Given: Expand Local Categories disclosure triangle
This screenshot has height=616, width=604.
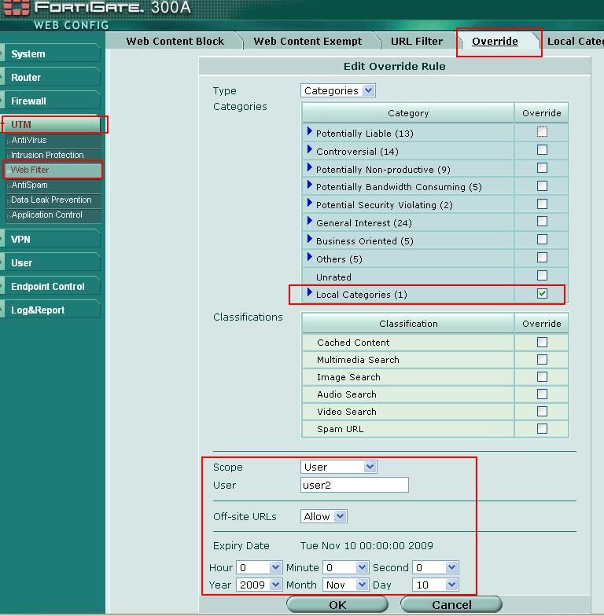Looking at the screenshot, I should pos(310,294).
